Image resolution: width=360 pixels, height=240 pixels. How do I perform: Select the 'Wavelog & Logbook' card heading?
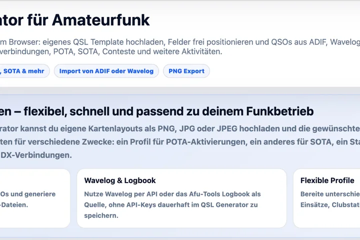120,180
